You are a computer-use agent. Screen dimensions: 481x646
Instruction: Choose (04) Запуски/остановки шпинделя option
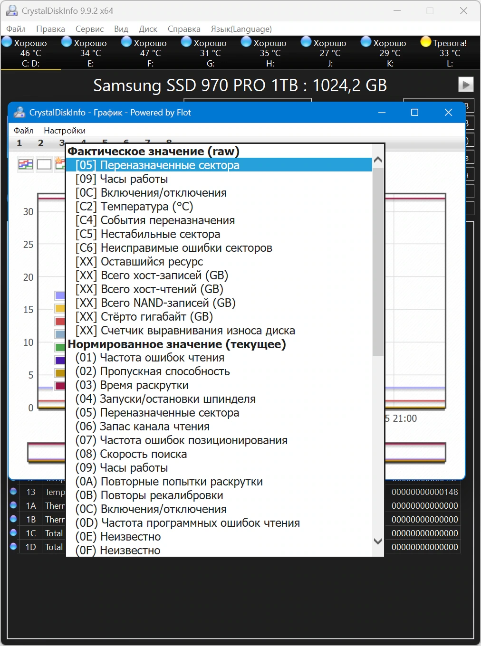pyautogui.click(x=219, y=399)
